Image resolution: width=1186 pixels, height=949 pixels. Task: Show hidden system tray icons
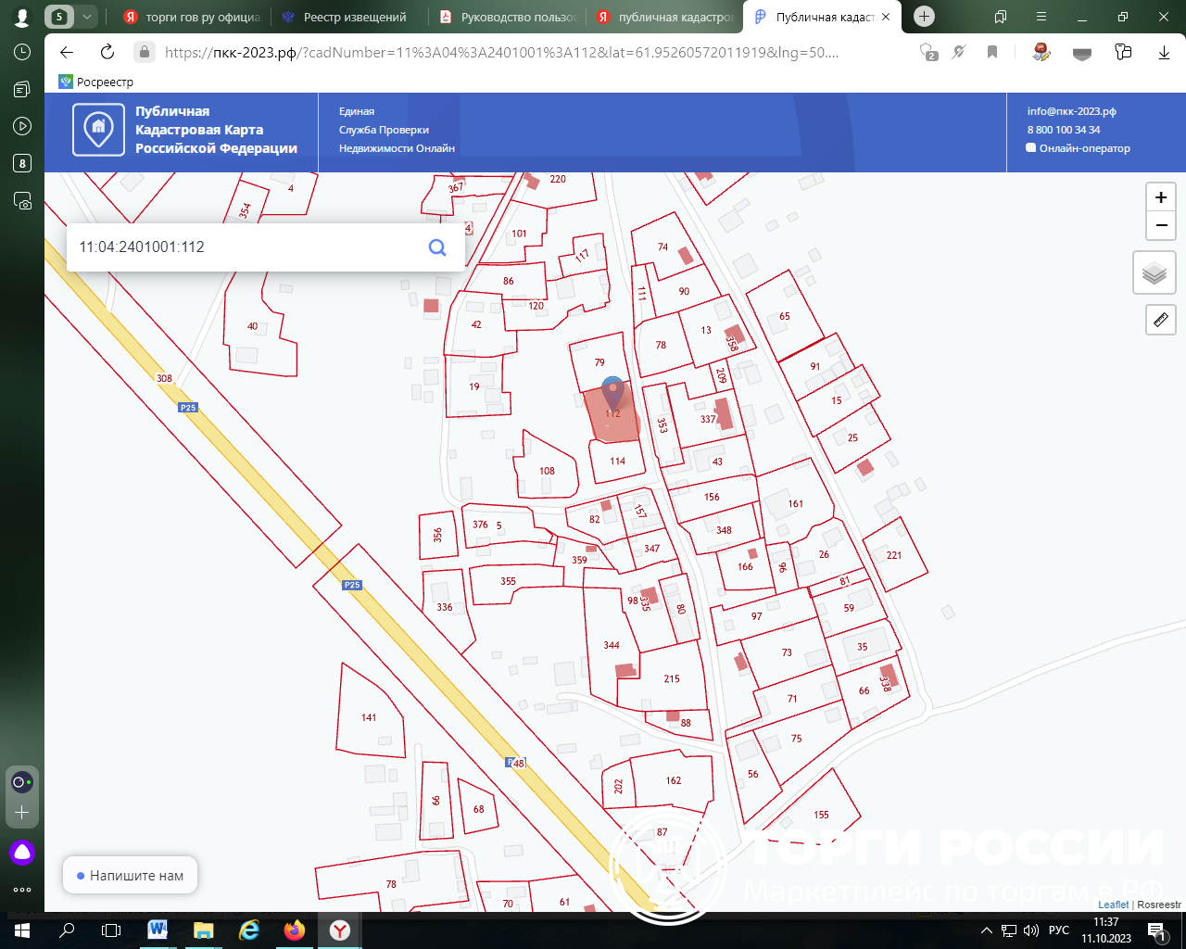pos(986,930)
